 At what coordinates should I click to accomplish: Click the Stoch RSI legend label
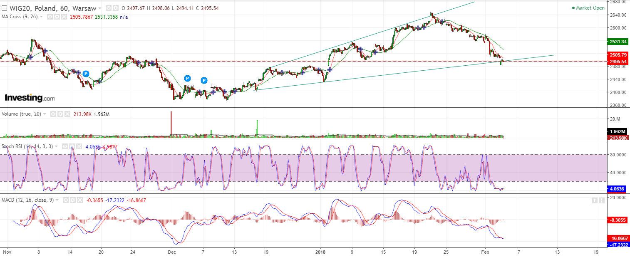(27, 146)
